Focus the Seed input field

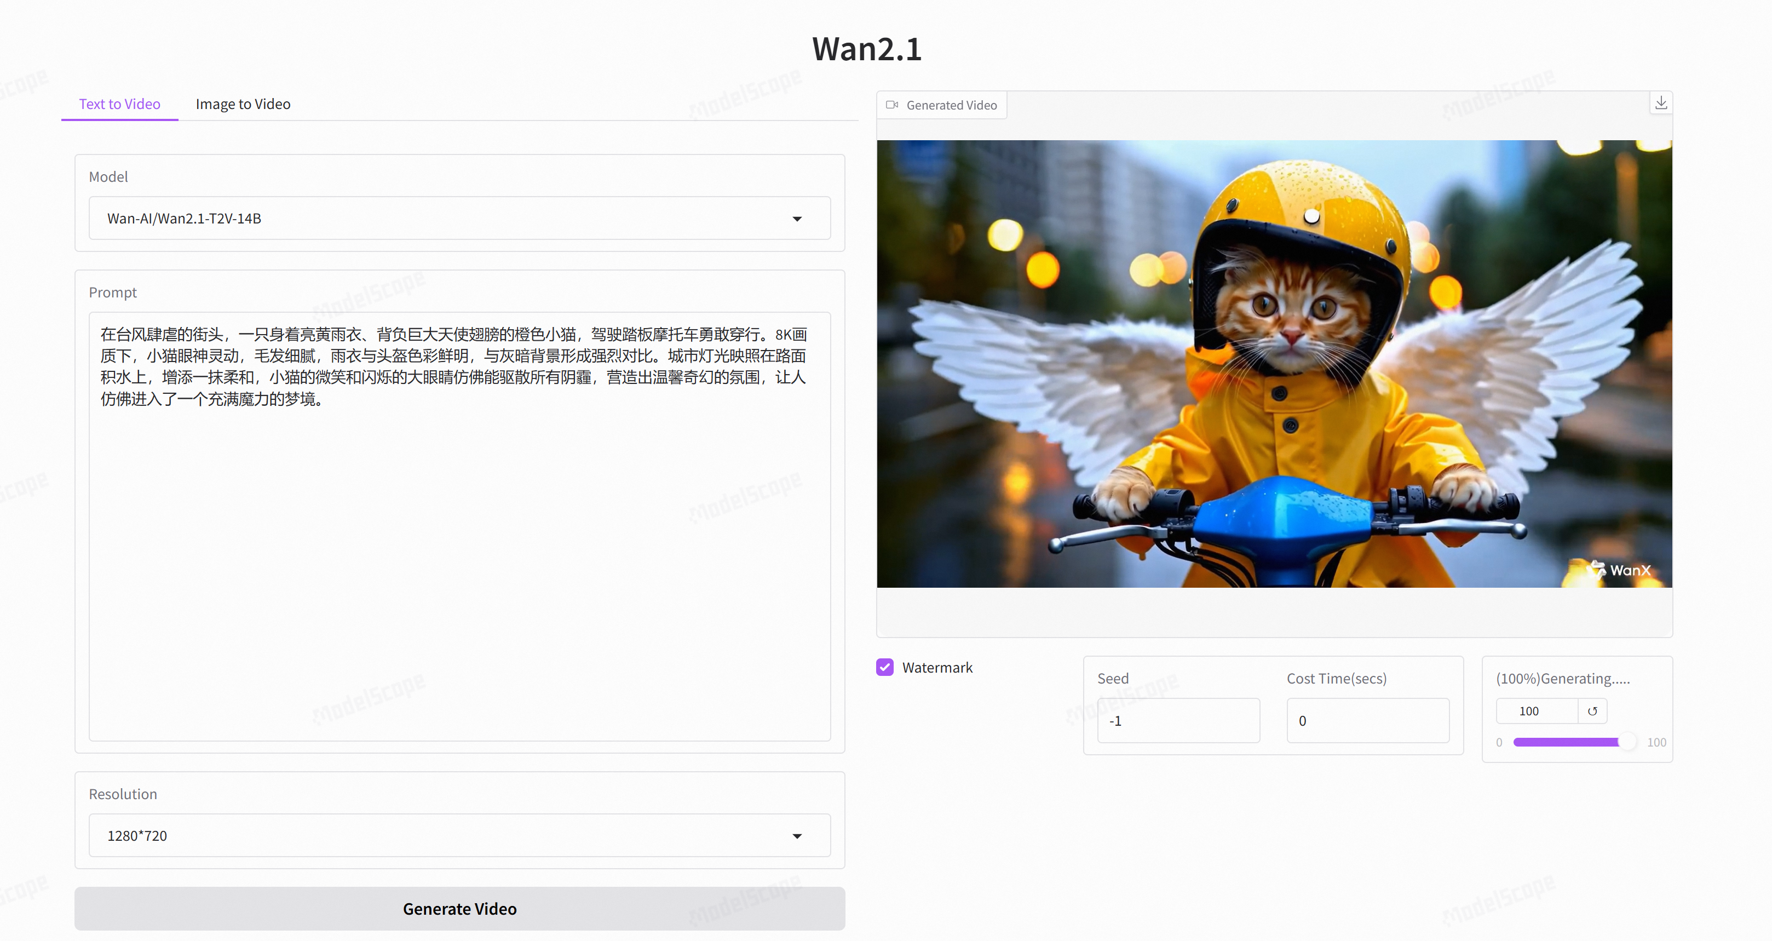(1178, 721)
